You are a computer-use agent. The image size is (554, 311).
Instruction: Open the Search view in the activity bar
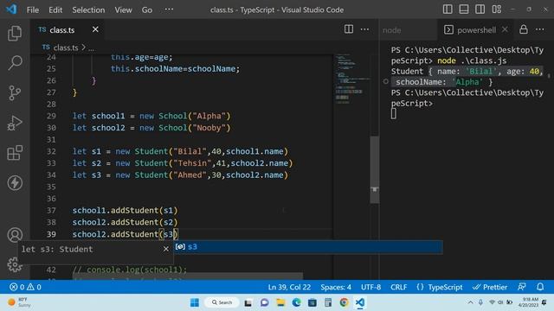click(15, 63)
